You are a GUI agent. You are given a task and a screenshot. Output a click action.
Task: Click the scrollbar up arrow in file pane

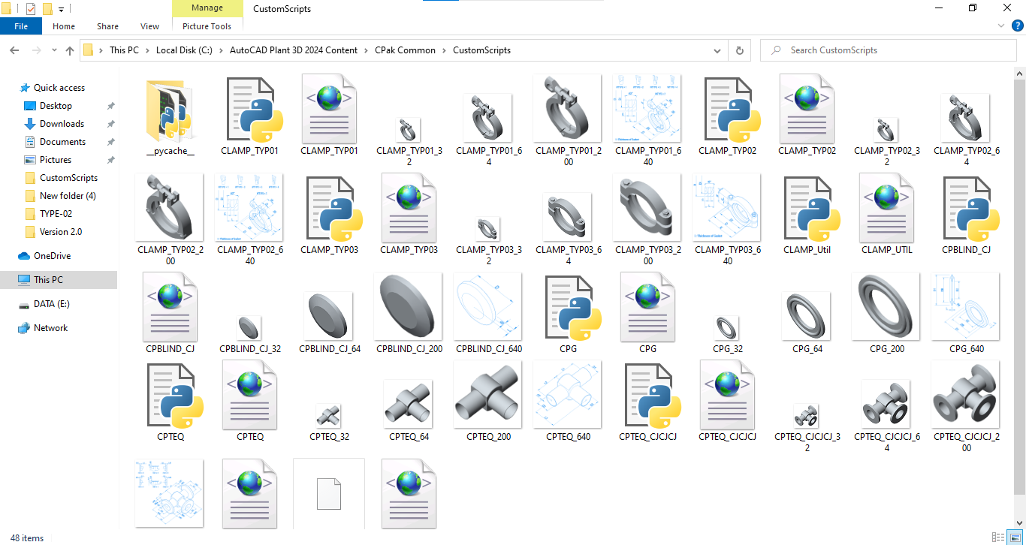pyautogui.click(x=1020, y=73)
